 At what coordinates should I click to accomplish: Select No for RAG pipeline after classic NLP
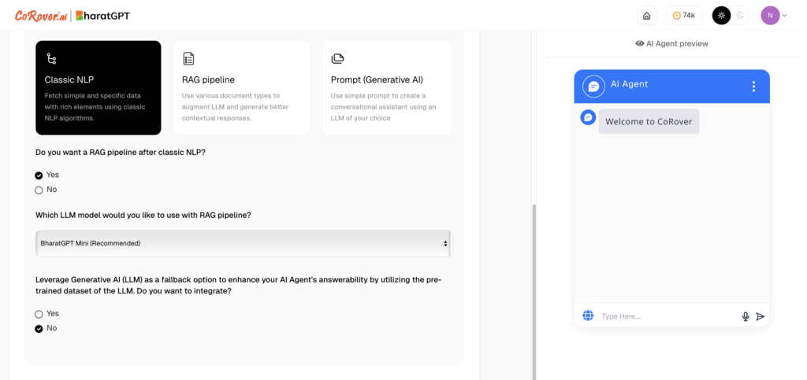tap(46, 190)
